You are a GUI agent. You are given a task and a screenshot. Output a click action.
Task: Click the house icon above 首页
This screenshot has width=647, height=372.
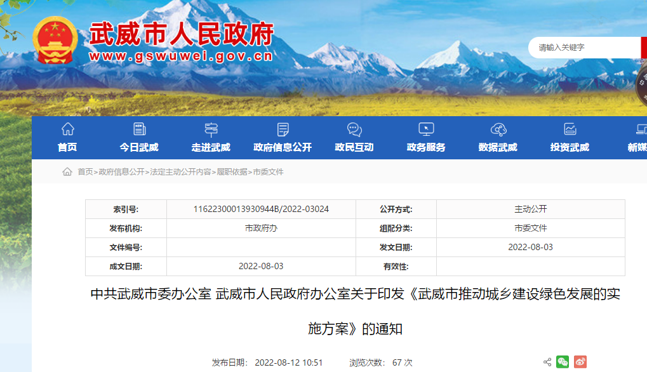pos(67,129)
